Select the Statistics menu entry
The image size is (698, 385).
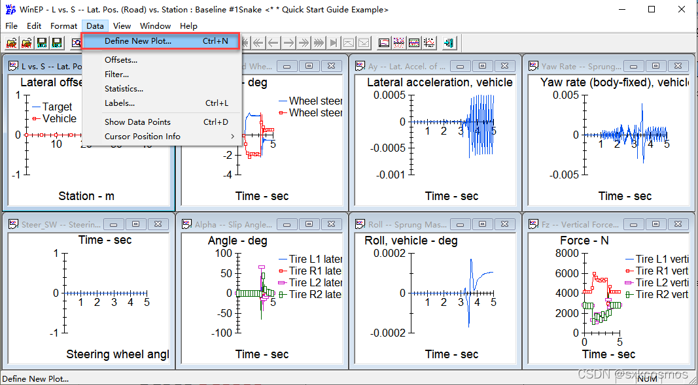pyautogui.click(x=162, y=88)
